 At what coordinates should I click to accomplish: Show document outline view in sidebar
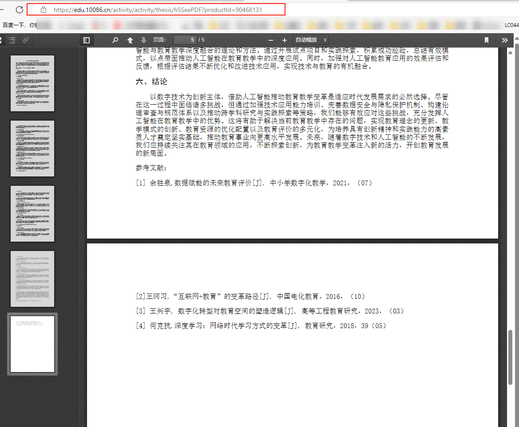pyautogui.click(x=12, y=40)
